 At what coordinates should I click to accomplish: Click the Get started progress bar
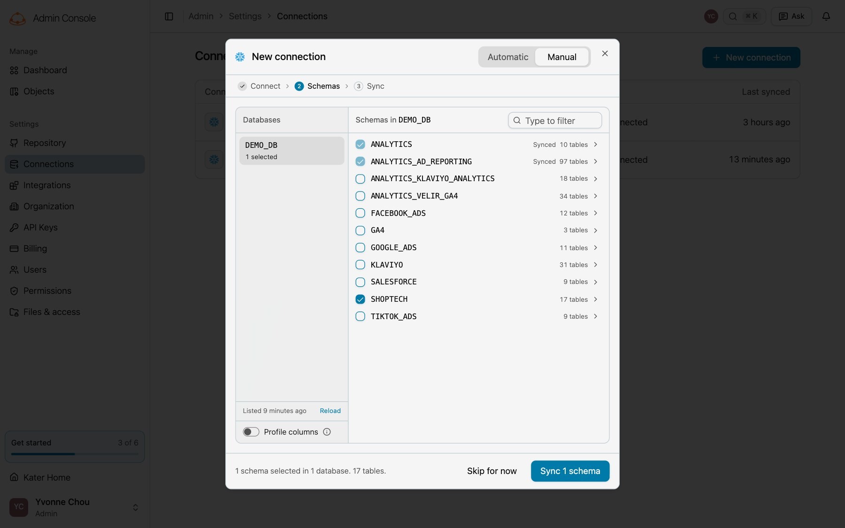75,454
